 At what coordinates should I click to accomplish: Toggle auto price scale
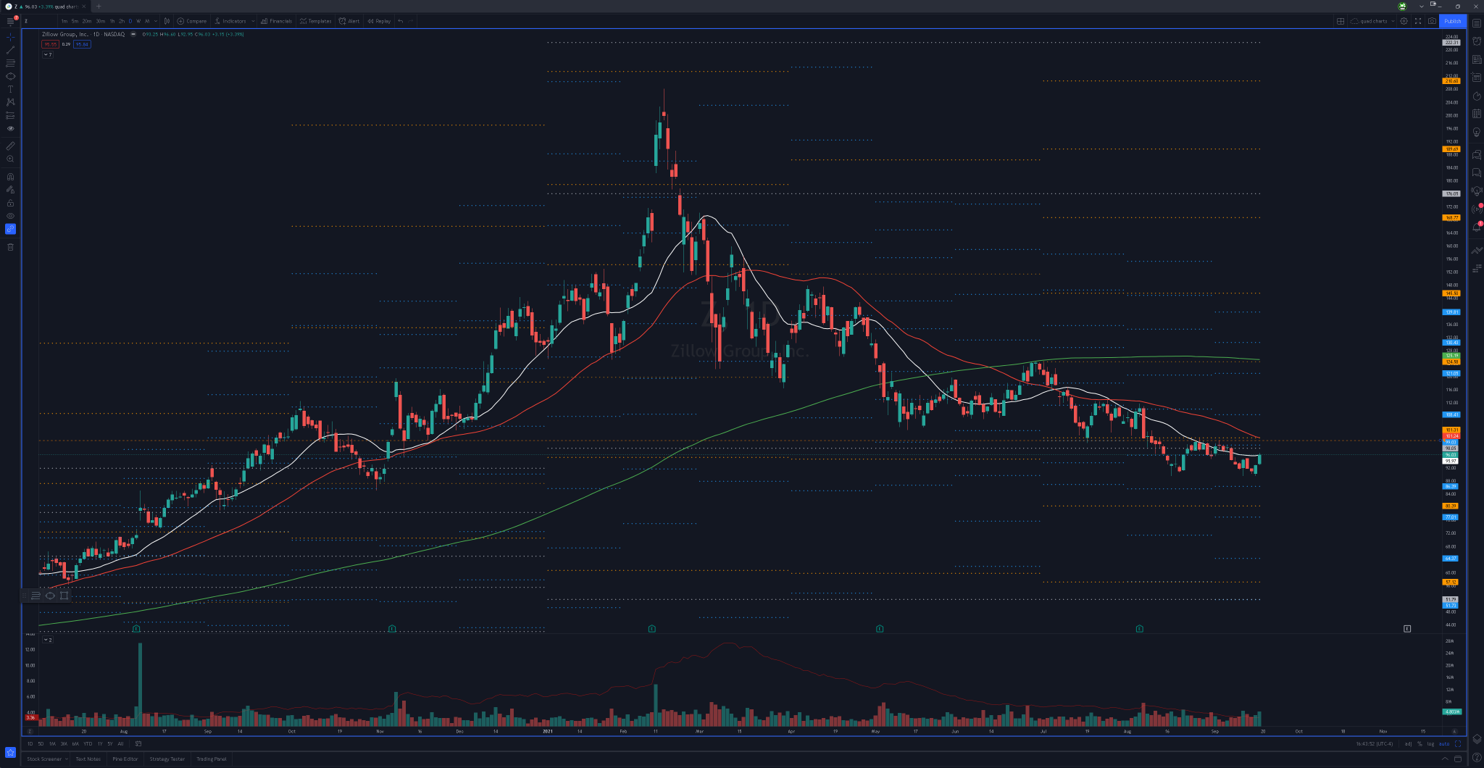pyautogui.click(x=1444, y=743)
